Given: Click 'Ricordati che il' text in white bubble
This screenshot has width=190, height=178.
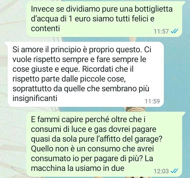Looking at the screenshot, I should coord(108,69).
